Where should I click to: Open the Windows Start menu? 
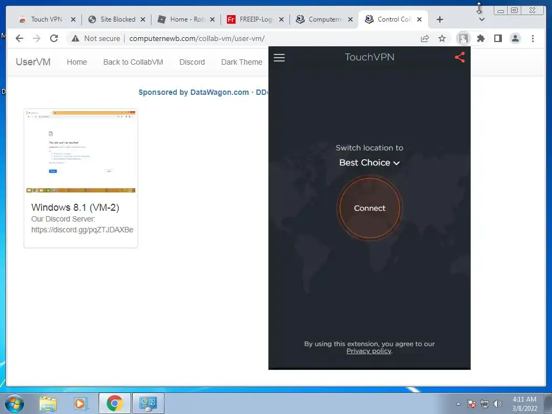point(14,403)
